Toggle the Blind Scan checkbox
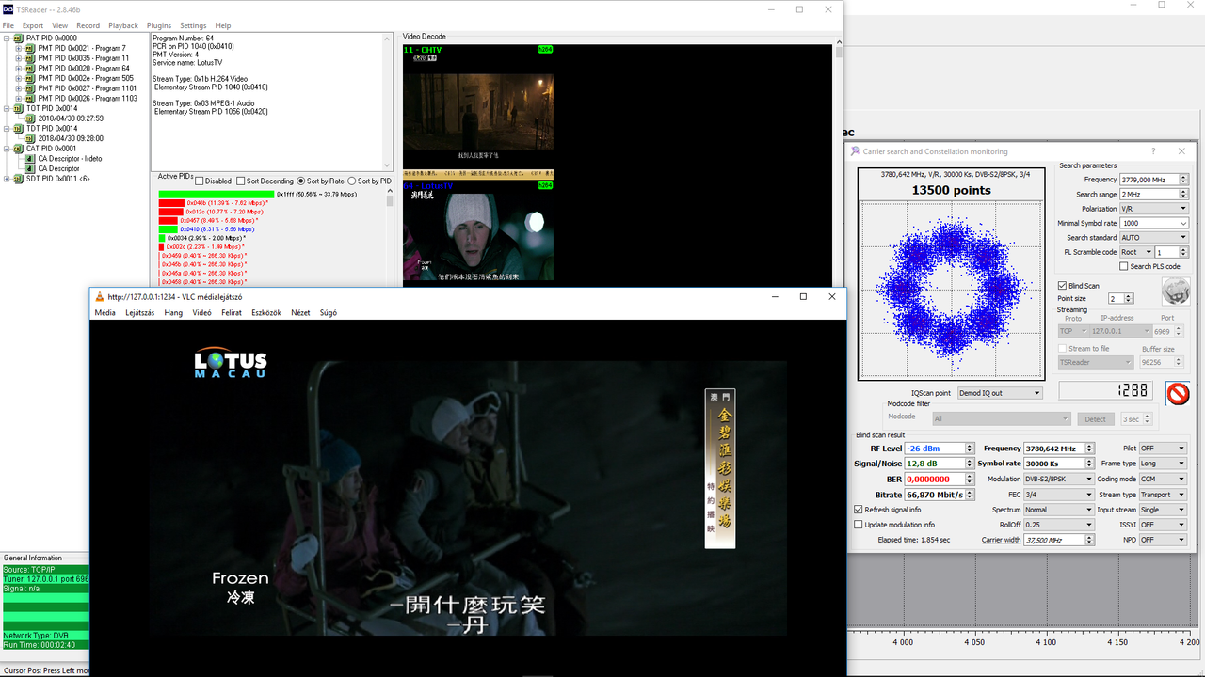The height and width of the screenshot is (677, 1205). pos(1063,286)
